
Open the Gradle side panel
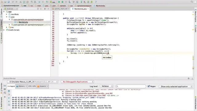196,29
